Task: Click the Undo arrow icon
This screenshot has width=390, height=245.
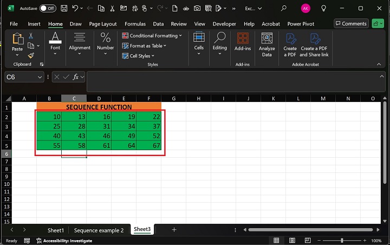Action: [x=76, y=9]
